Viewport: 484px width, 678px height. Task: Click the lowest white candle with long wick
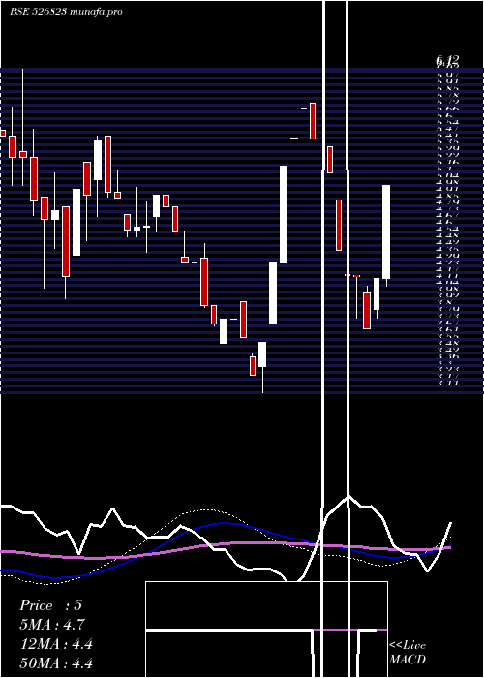[262, 354]
